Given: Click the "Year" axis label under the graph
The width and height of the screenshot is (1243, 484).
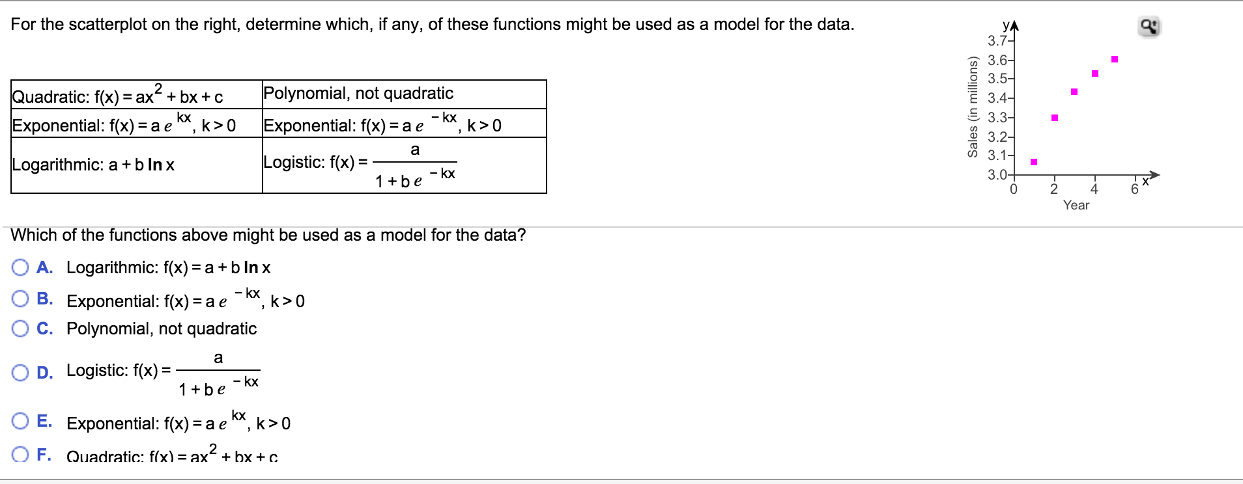Looking at the screenshot, I should click(1076, 205).
